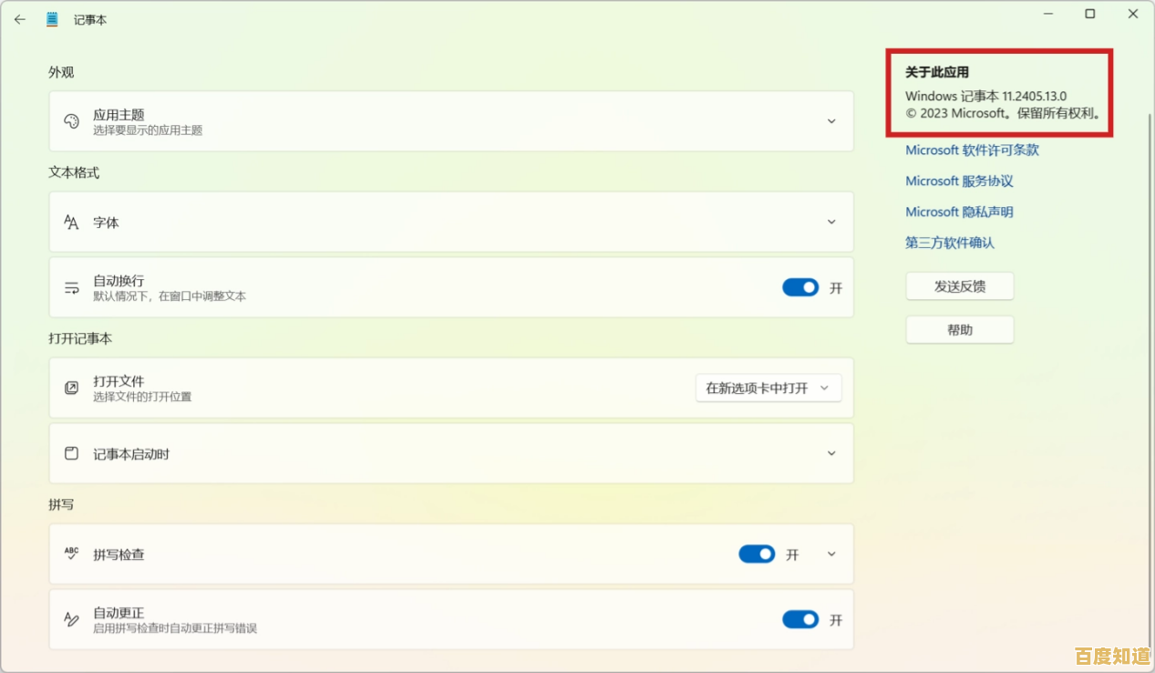This screenshot has height=673, width=1155.
Task: Expand the 字体 font settings chevron
Action: 831,222
